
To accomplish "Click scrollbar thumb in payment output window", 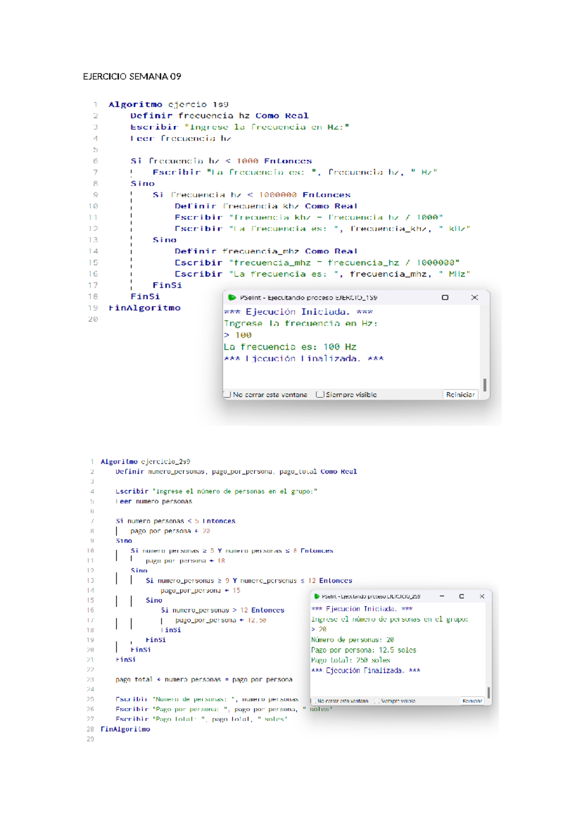I will coord(488,692).
